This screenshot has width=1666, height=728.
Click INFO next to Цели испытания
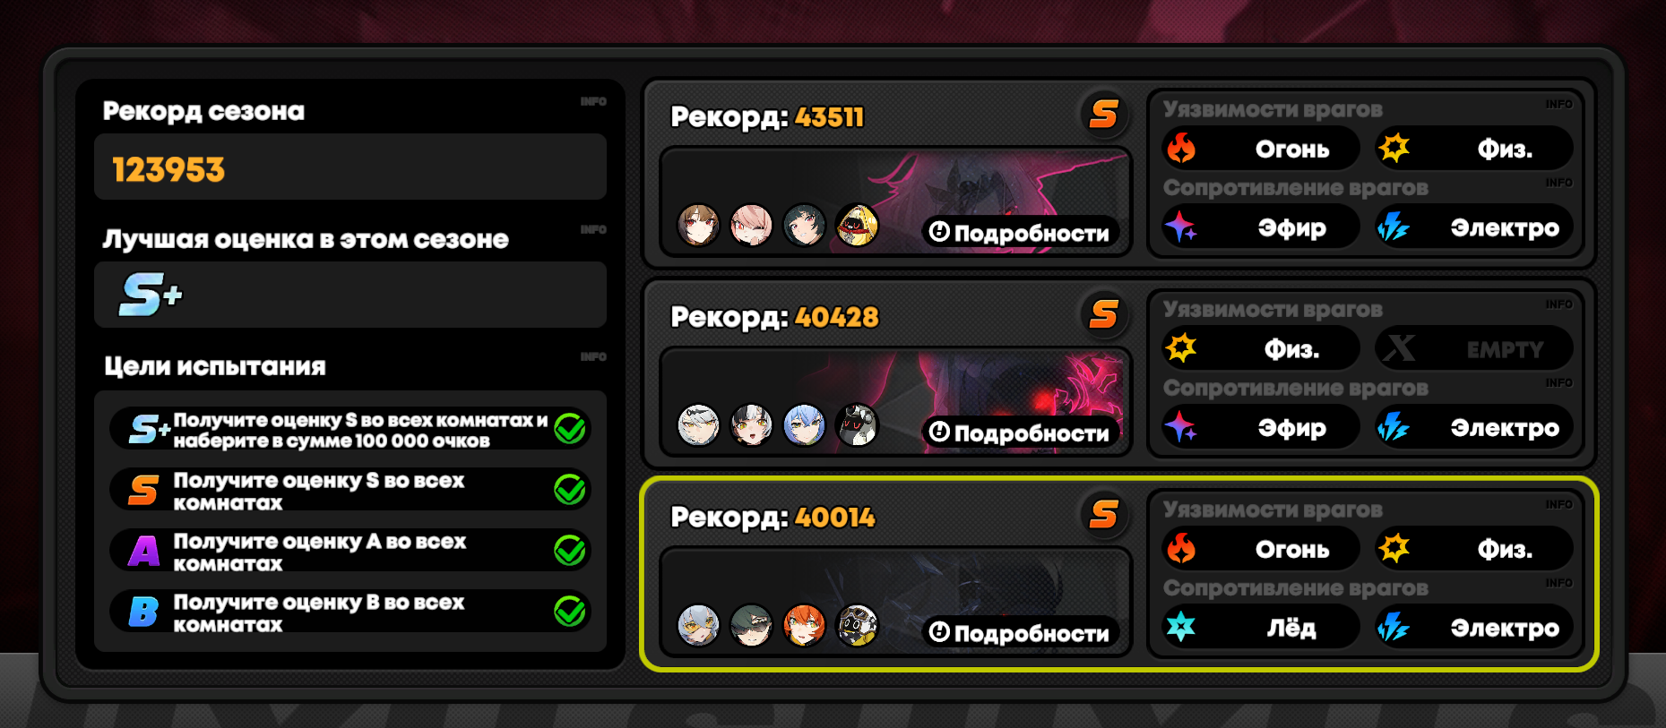pos(593,356)
